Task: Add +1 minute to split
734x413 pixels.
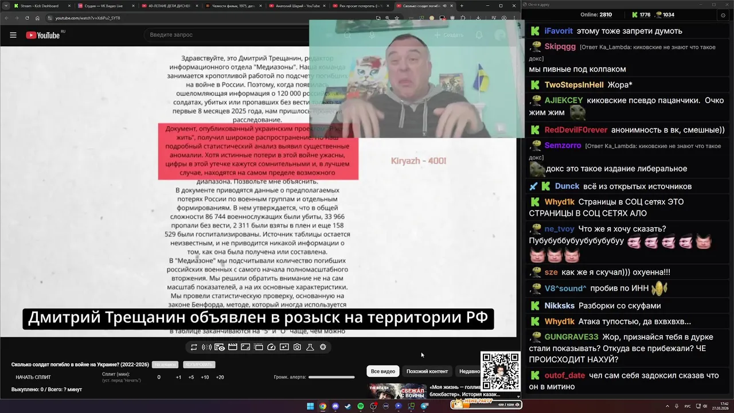Action: [178, 377]
